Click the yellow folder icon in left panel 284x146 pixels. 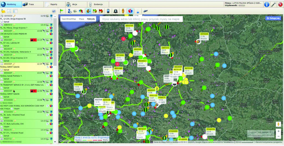pos(3,11)
